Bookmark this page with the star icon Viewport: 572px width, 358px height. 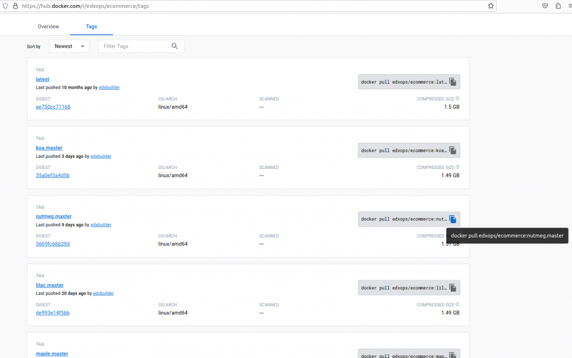(x=490, y=6)
